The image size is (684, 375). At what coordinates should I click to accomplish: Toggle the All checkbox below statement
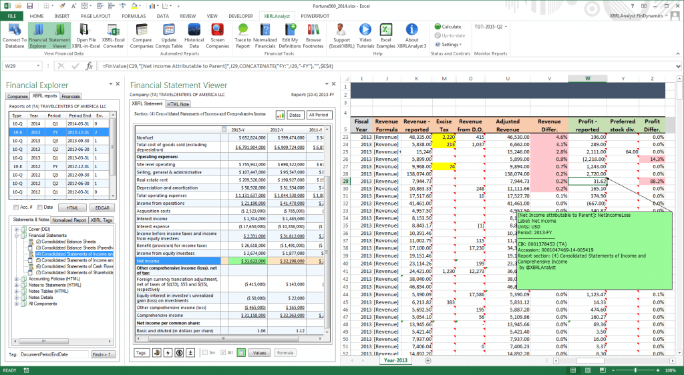pos(223,352)
